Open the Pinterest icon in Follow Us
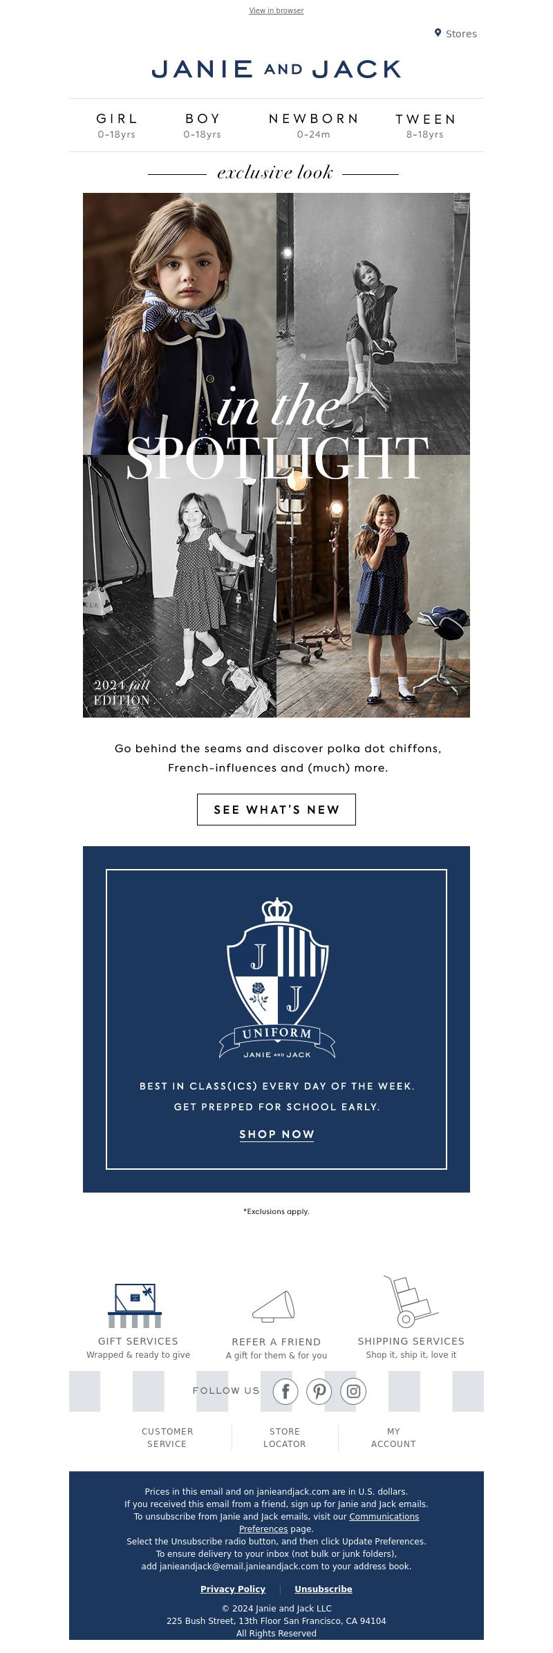This screenshot has width=553, height=1653. point(319,1391)
